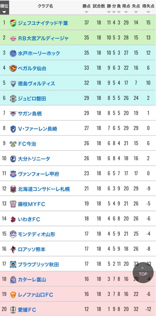
Task: Open サガン鳥栖 team page
Action: coord(30,114)
